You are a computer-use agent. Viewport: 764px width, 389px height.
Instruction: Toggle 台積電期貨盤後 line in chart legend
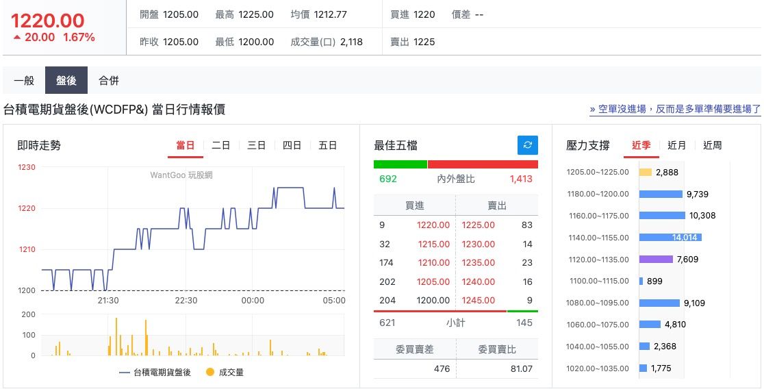click(155, 373)
